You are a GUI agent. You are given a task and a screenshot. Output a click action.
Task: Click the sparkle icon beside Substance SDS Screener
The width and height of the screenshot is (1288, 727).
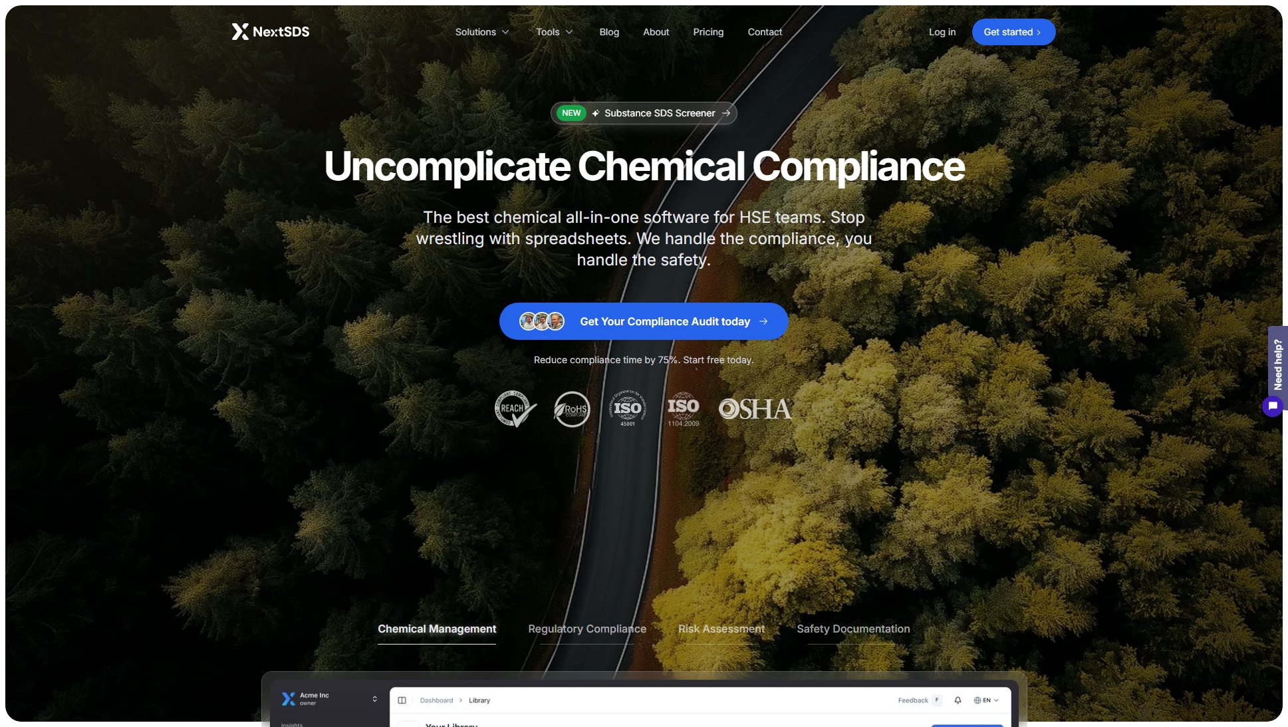coord(596,113)
